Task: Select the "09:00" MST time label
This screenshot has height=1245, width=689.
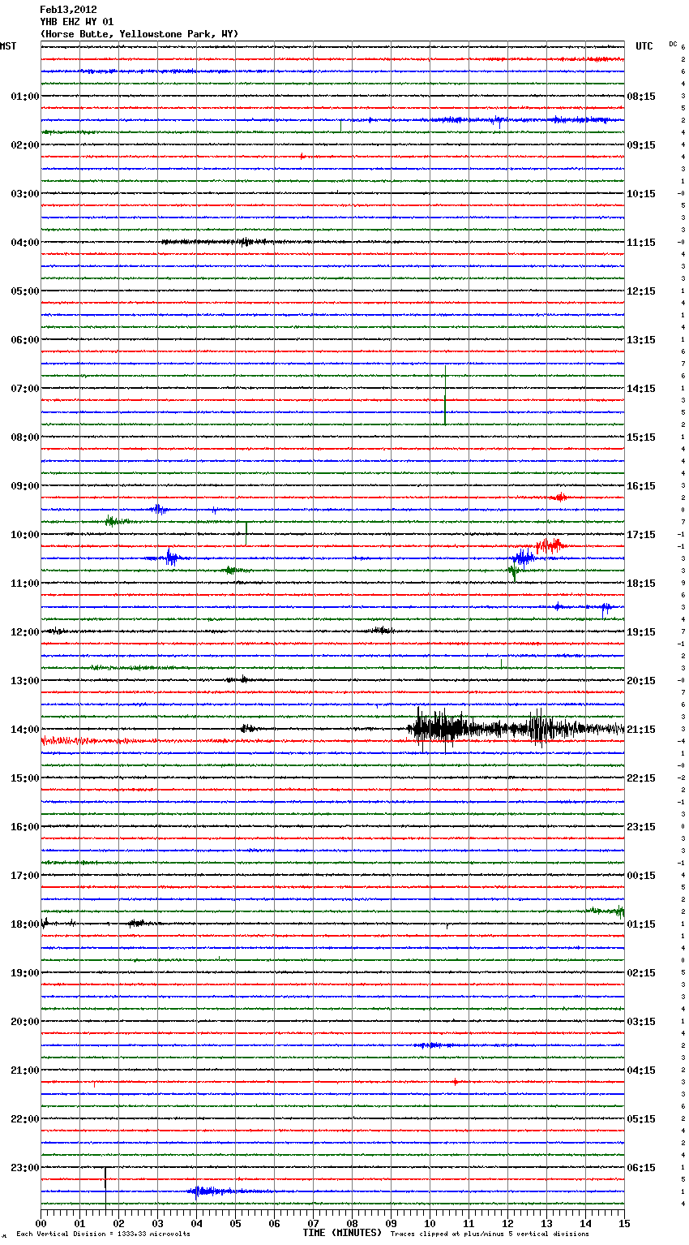Action: click(25, 486)
